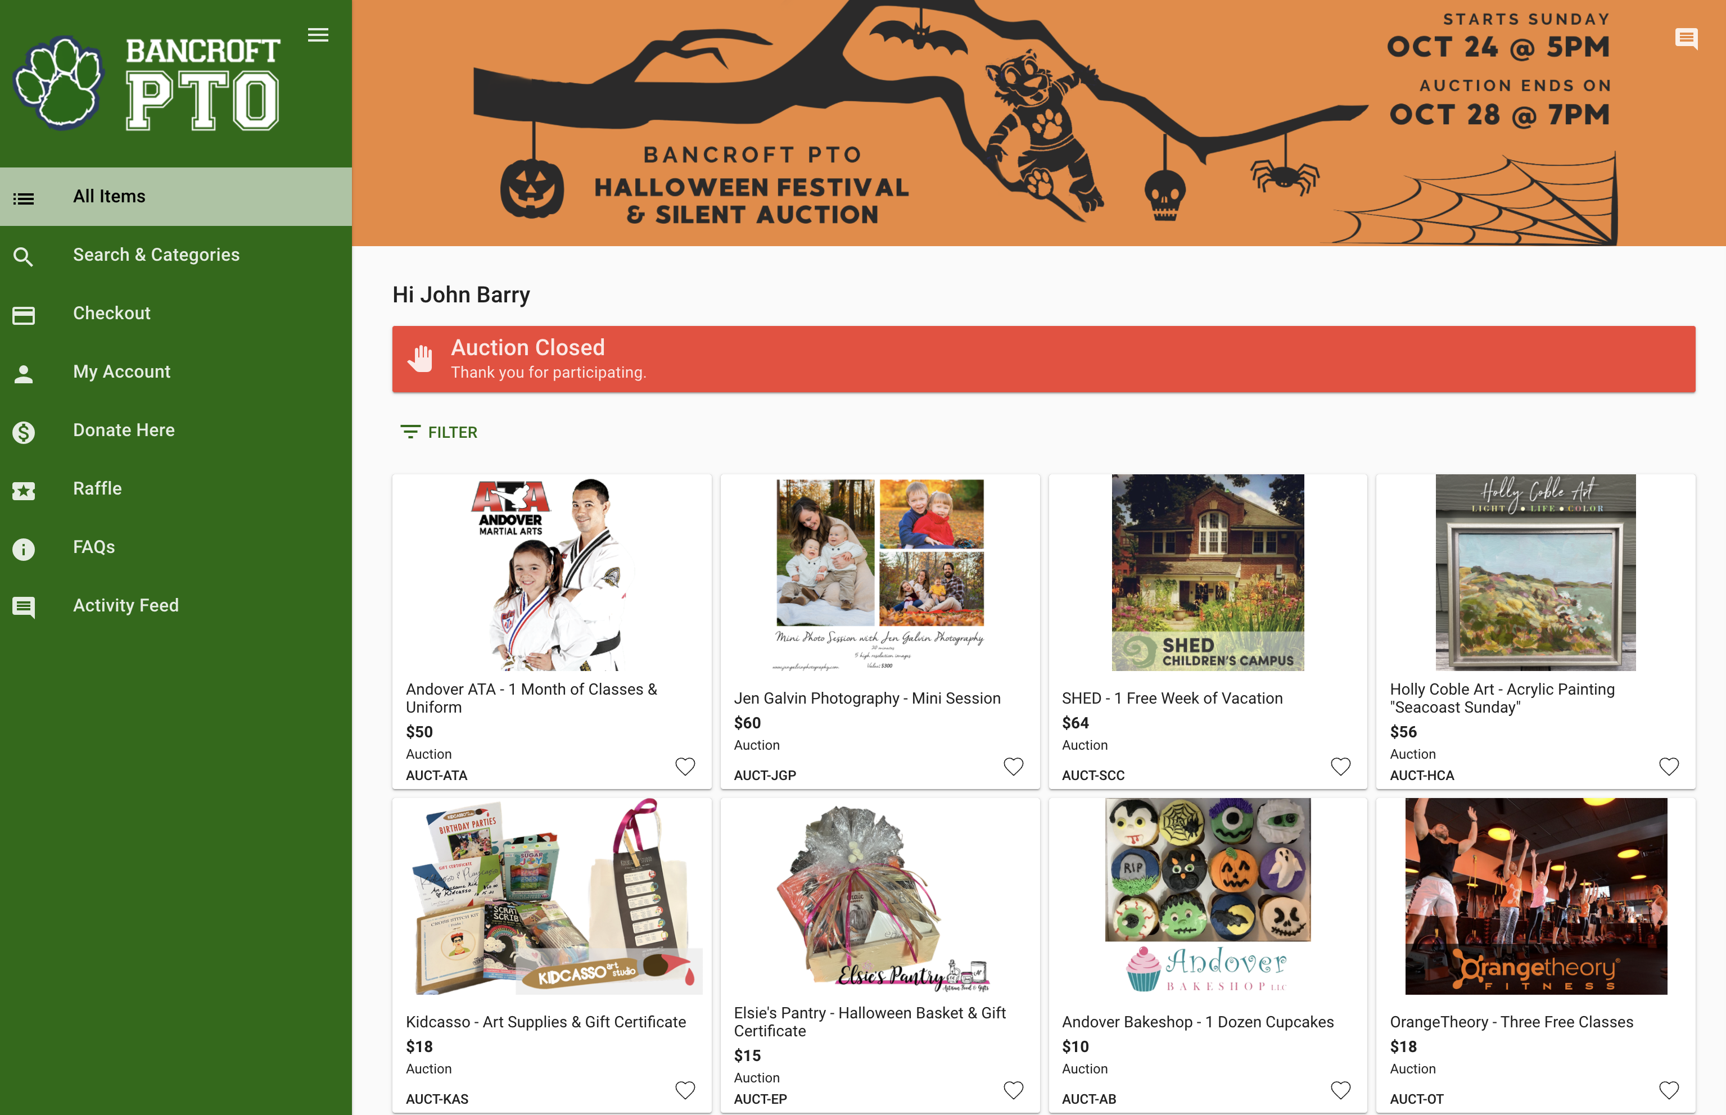Toggle the heart on Kidcasso Art Supplies item

click(x=685, y=1090)
